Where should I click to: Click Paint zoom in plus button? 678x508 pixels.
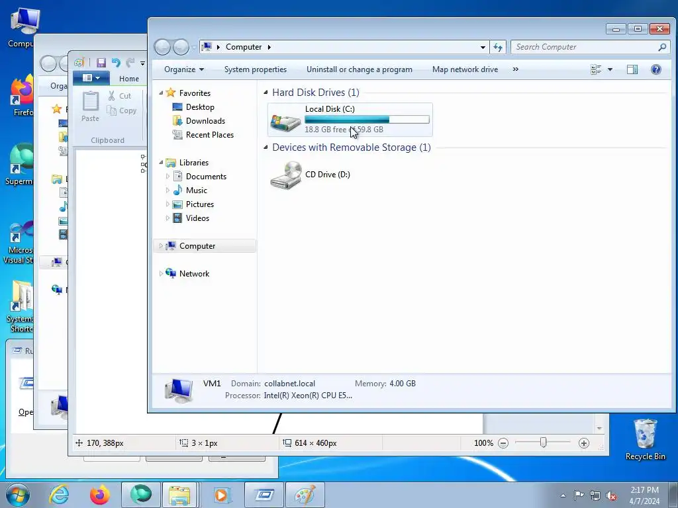(584, 443)
